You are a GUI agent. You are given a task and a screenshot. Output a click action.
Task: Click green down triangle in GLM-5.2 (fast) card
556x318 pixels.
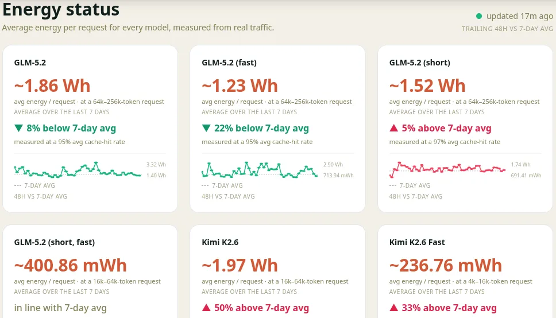click(206, 128)
